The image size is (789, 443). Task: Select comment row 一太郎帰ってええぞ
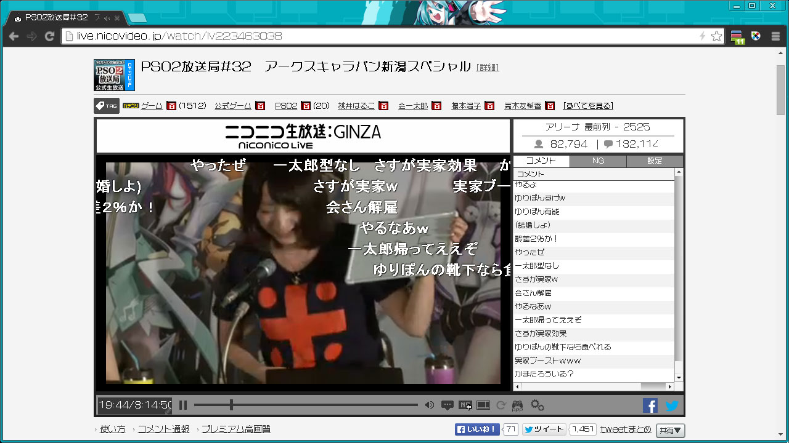point(594,320)
